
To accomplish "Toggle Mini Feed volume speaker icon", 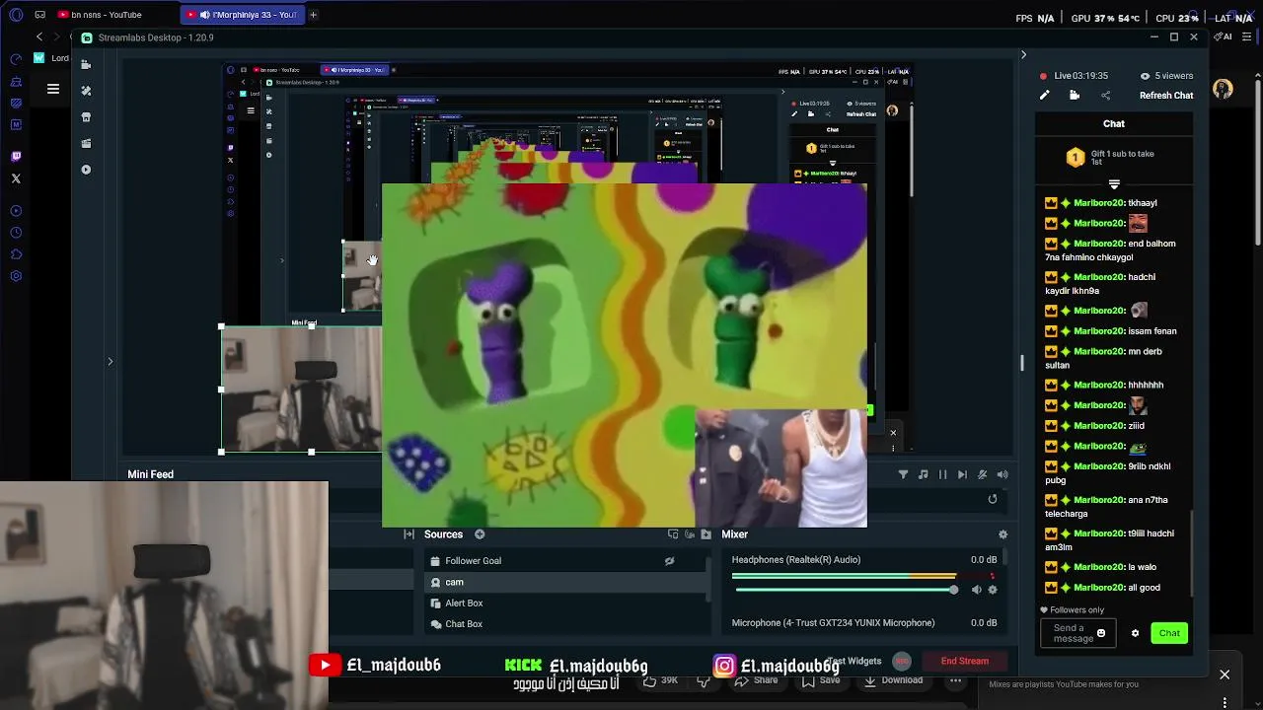I will tap(1003, 474).
